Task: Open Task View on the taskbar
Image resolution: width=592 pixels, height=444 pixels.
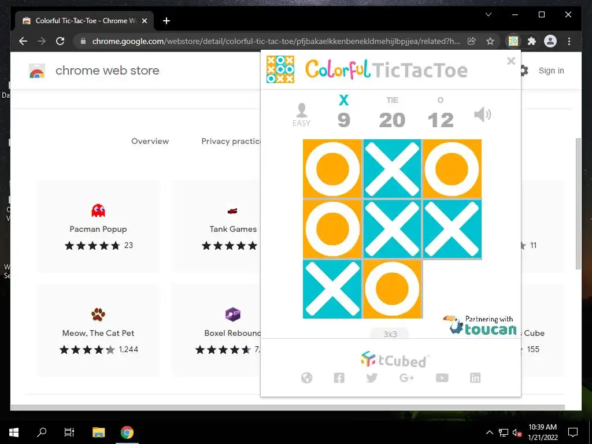Action: click(x=69, y=432)
